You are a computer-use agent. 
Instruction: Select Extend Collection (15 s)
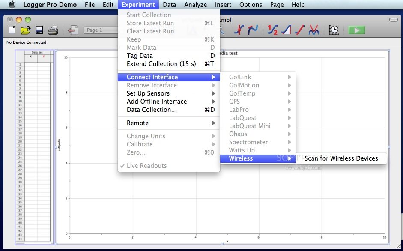pos(169,64)
